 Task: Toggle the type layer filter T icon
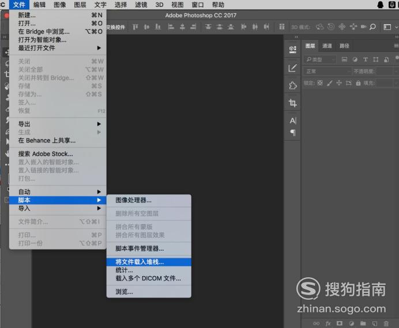point(366,59)
